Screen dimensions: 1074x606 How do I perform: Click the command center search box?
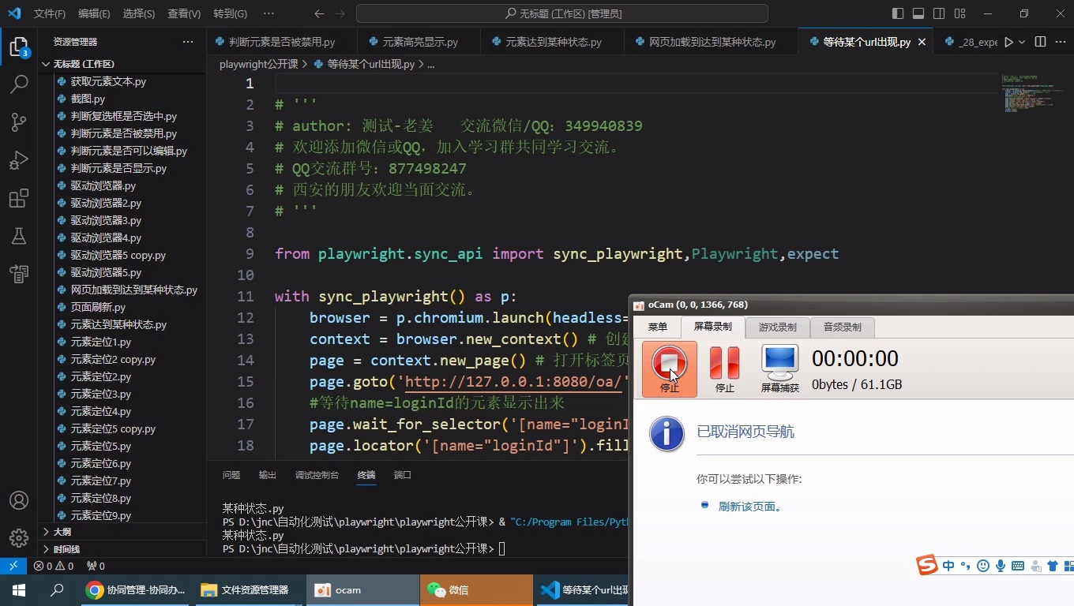561,13
